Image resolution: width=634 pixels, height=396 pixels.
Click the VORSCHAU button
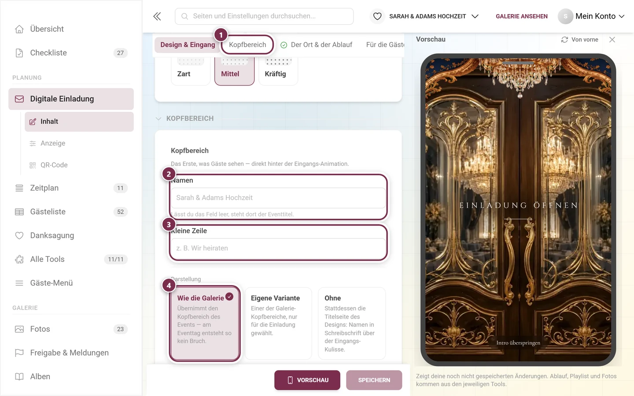pyautogui.click(x=307, y=380)
